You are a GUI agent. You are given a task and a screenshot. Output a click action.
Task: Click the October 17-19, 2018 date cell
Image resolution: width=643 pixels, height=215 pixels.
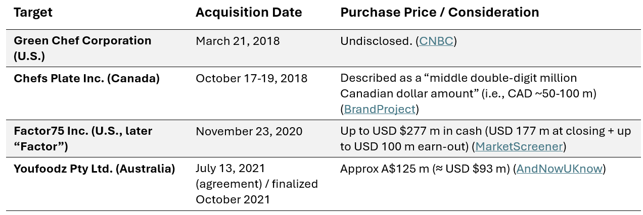tap(251, 78)
